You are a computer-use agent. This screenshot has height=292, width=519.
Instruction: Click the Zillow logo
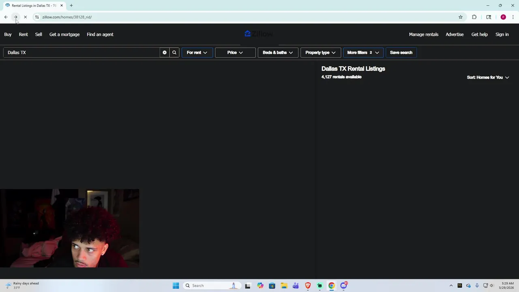259,34
